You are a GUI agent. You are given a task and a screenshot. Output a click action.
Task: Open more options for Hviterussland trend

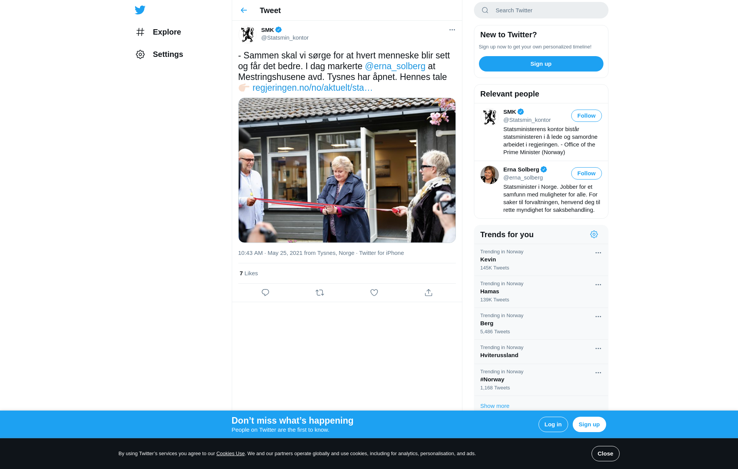[598, 348]
